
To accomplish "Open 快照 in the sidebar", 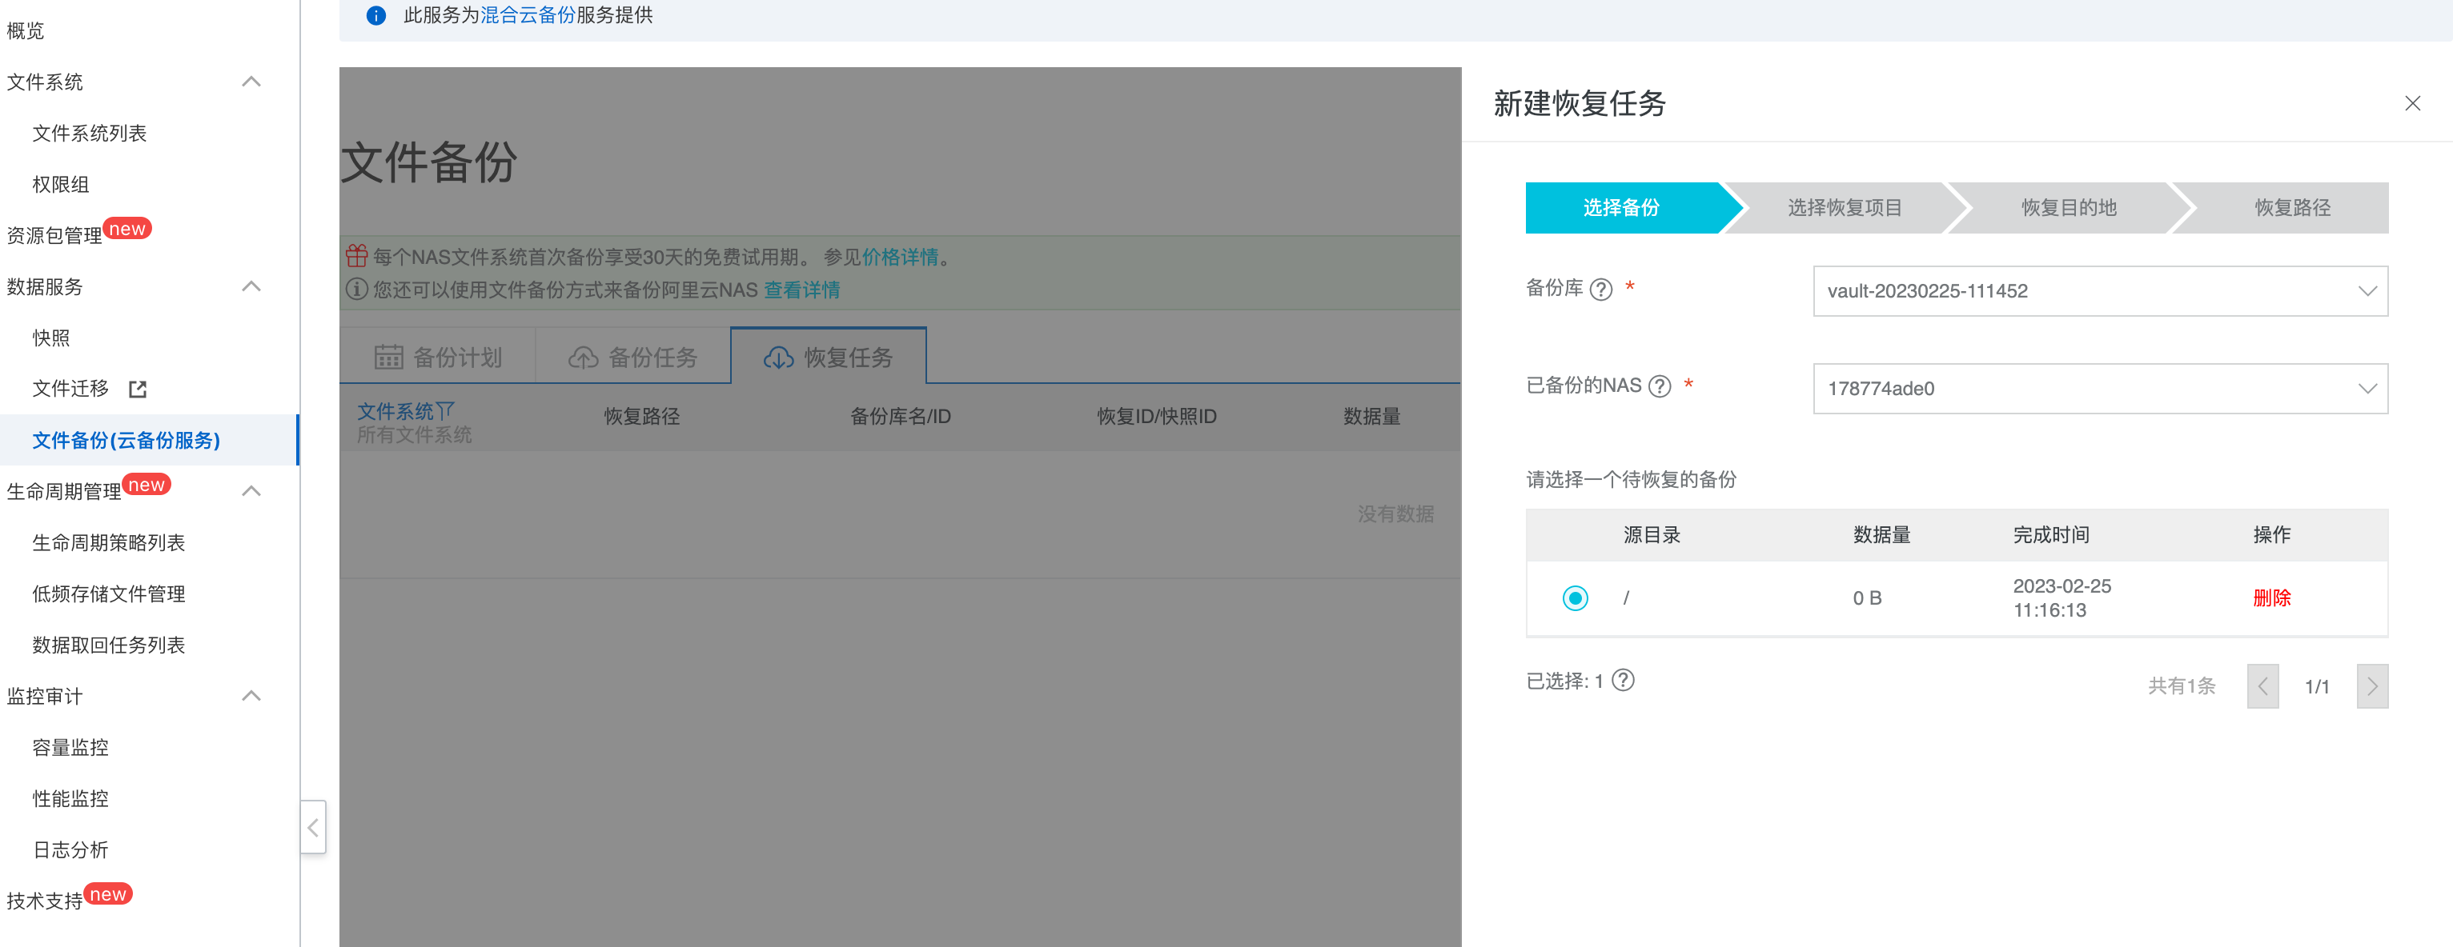I will [x=51, y=338].
